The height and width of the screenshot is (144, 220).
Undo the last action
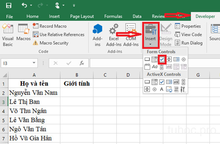tap(24, 5)
